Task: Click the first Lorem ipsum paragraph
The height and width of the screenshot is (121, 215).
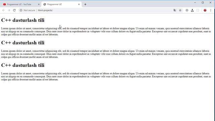Action: (x=106, y=31)
